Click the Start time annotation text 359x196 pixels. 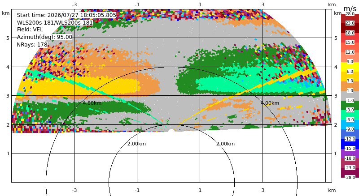tap(66, 15)
